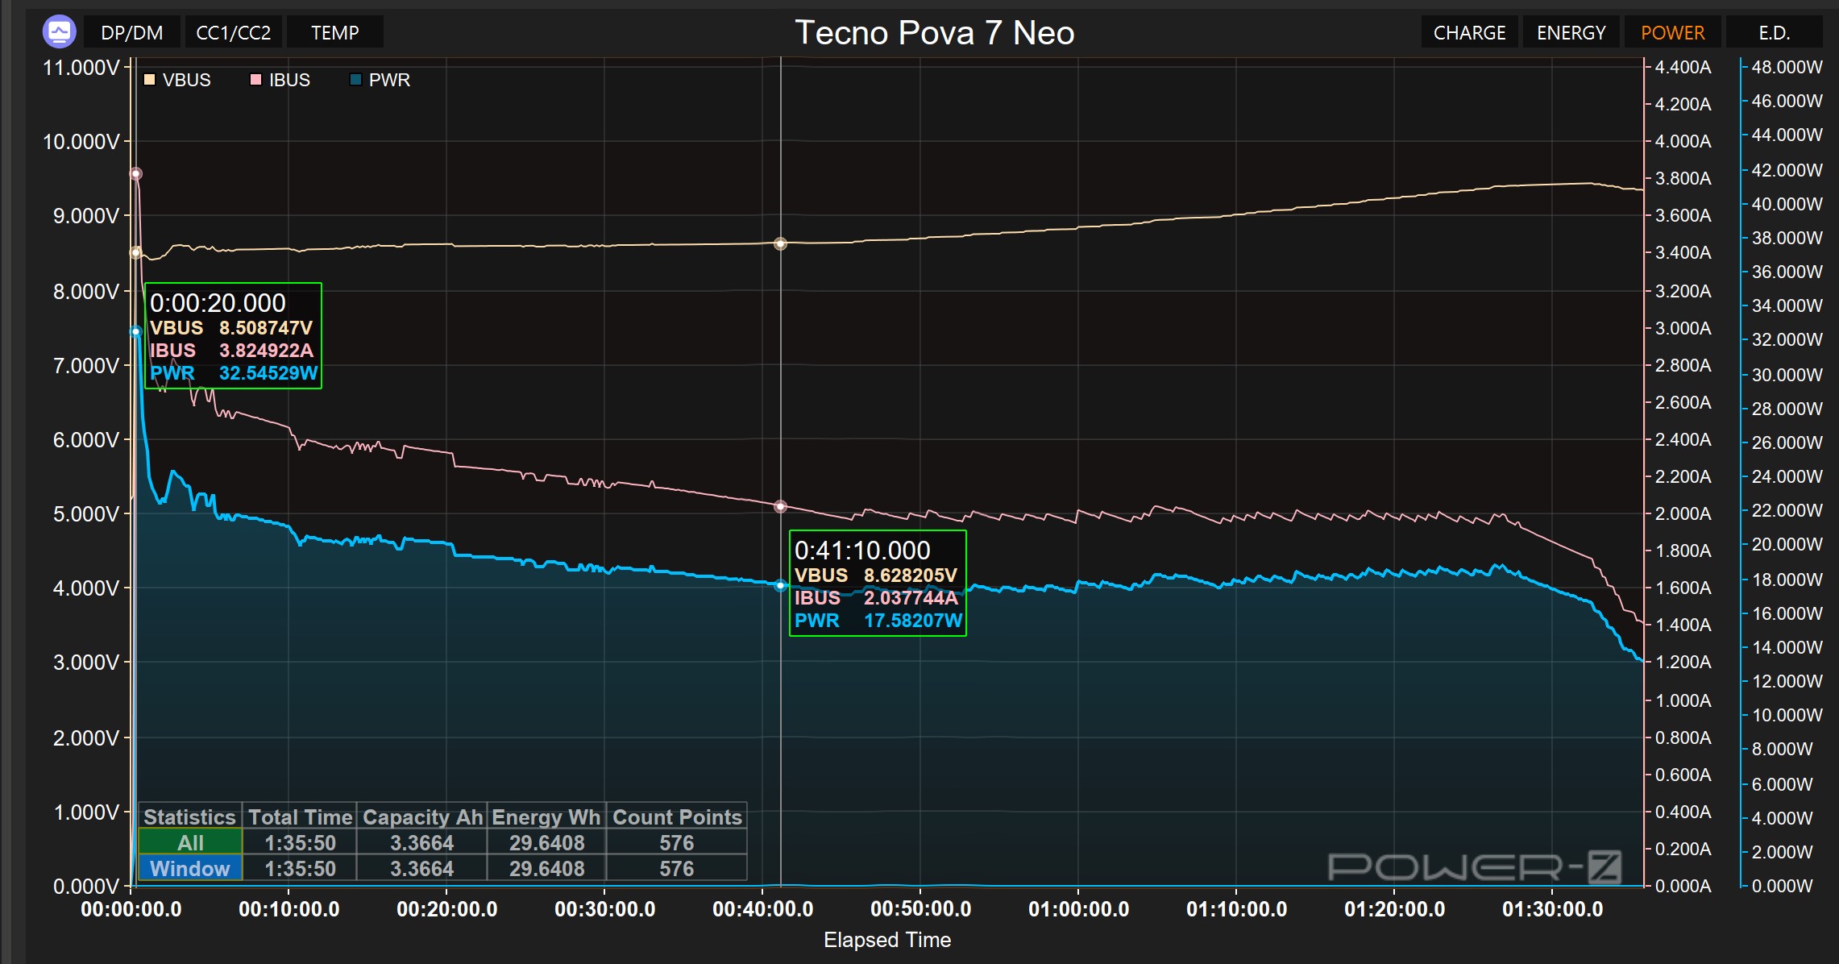
Task: Select the All statistics row
Action: click(190, 842)
